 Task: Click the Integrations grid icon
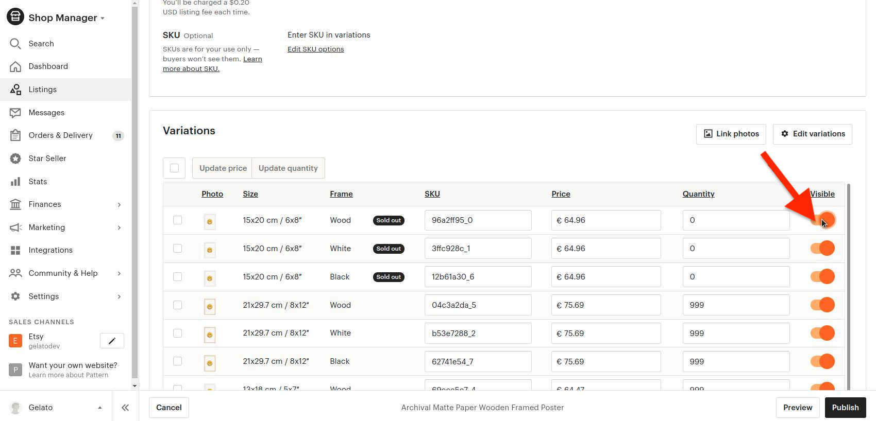15,250
